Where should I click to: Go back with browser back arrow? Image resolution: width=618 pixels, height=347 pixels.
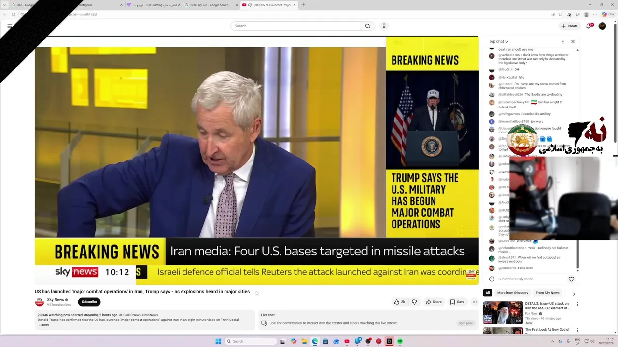(4, 14)
